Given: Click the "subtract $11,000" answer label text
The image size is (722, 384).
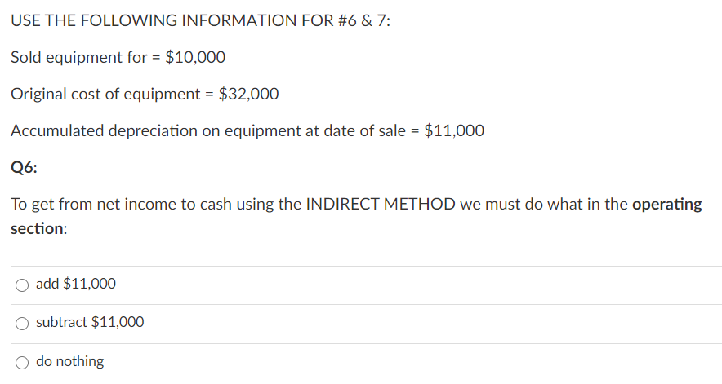Looking at the screenshot, I should [90, 322].
